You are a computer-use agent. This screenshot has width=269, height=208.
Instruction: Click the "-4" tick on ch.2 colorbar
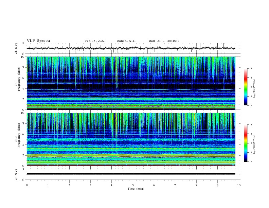point(250,134)
